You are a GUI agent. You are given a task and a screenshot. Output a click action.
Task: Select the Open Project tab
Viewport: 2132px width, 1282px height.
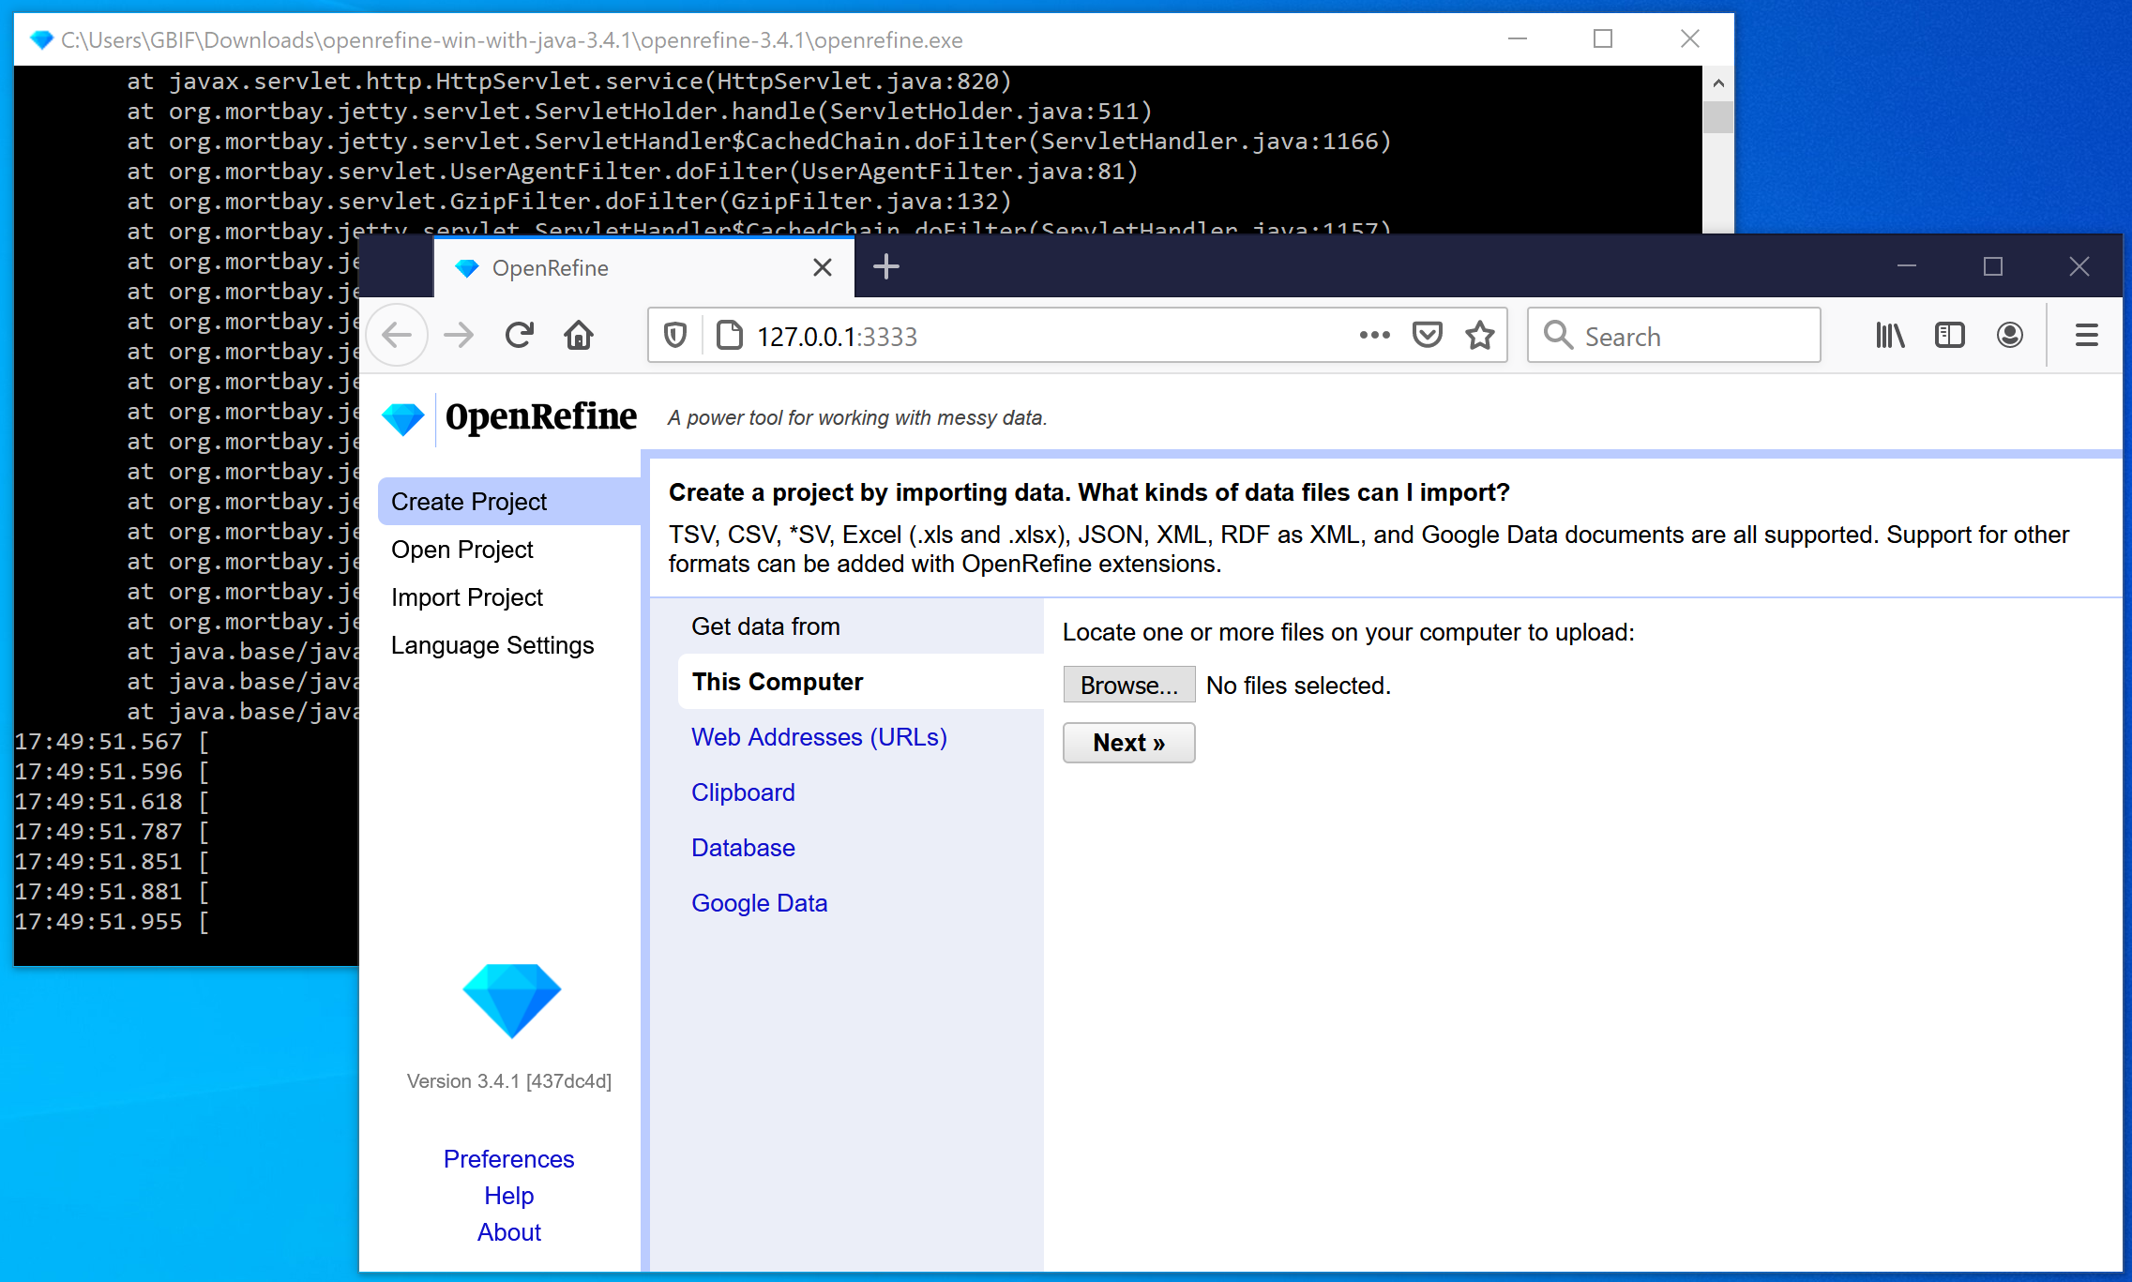461,550
